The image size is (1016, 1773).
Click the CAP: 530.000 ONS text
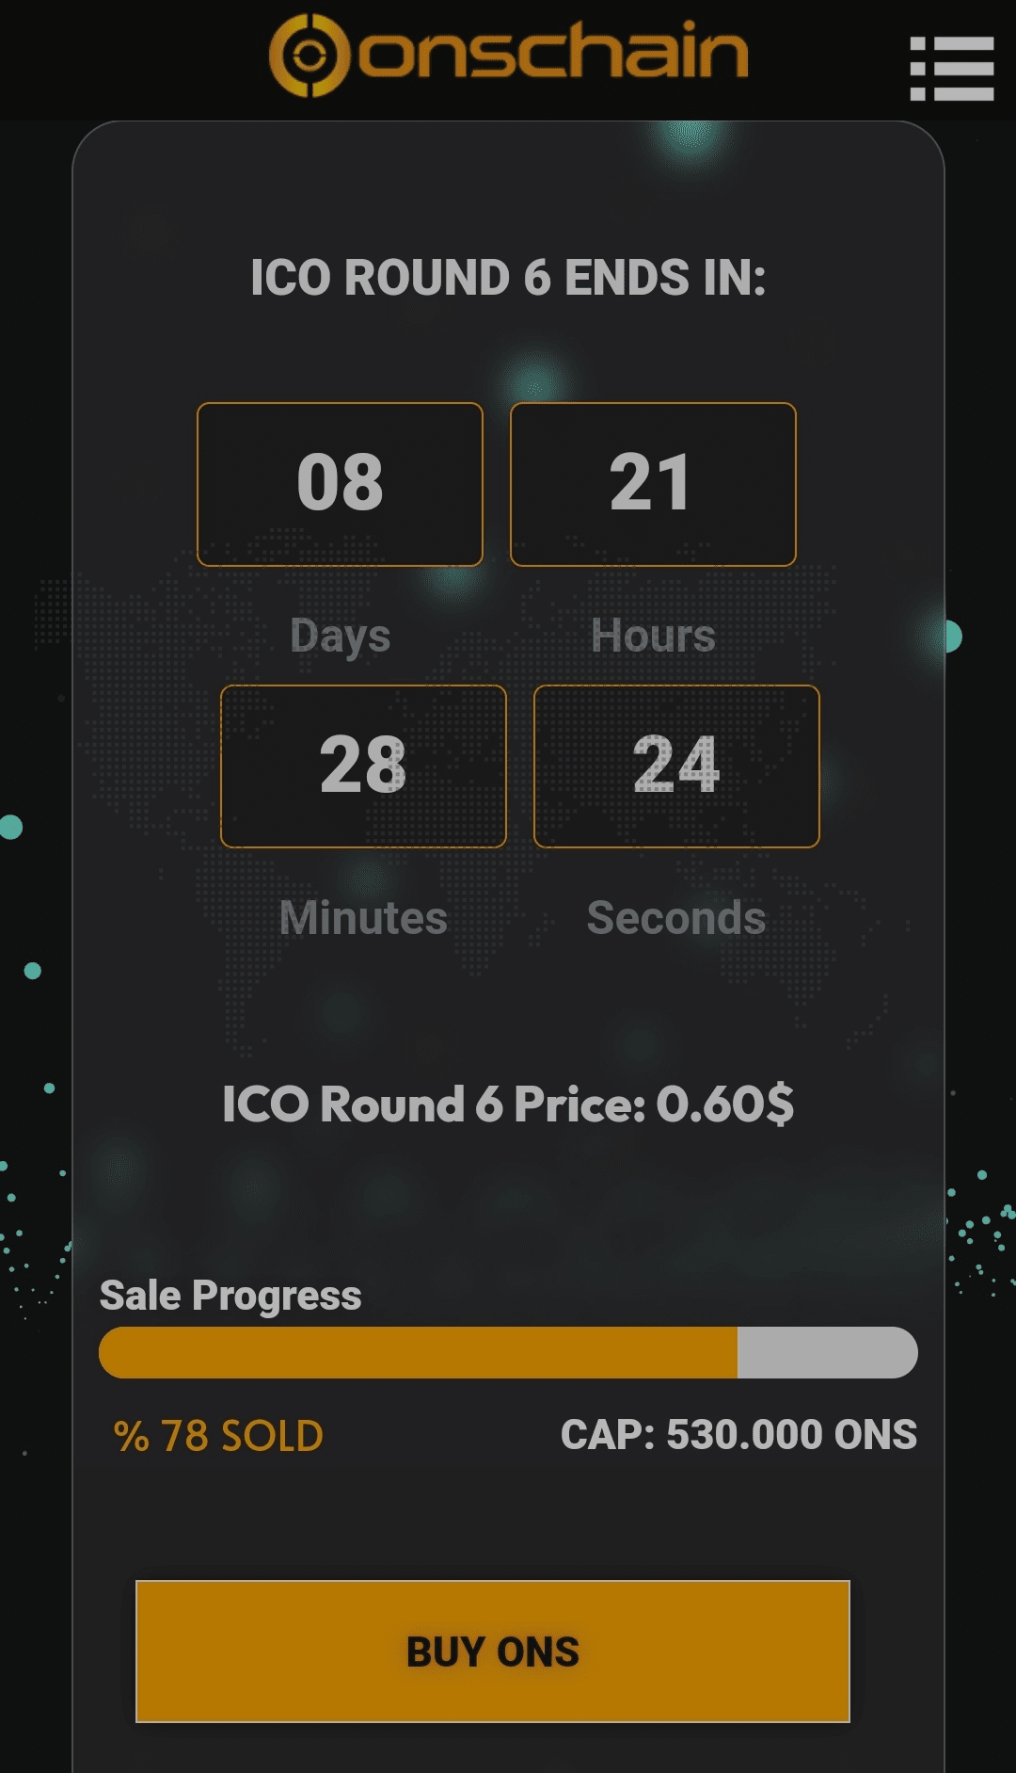[738, 1435]
